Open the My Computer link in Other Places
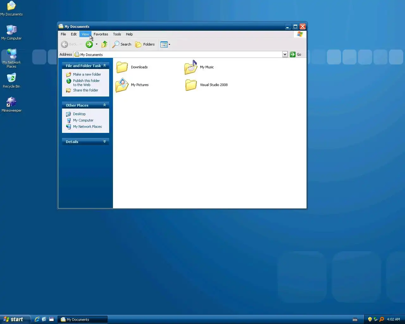Screen dimensions: 405x324 pos(83,120)
